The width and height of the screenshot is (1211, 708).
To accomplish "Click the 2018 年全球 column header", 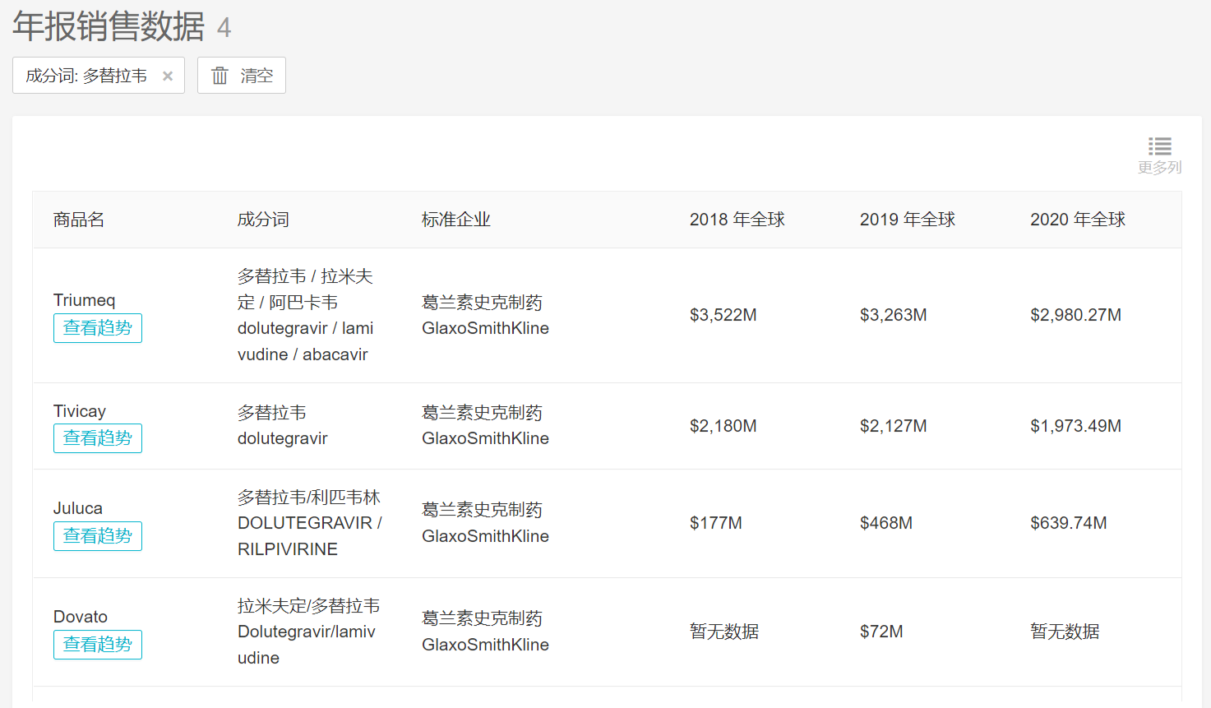I will (737, 220).
